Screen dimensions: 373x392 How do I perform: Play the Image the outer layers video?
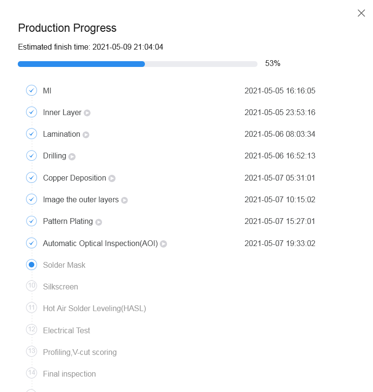click(124, 200)
